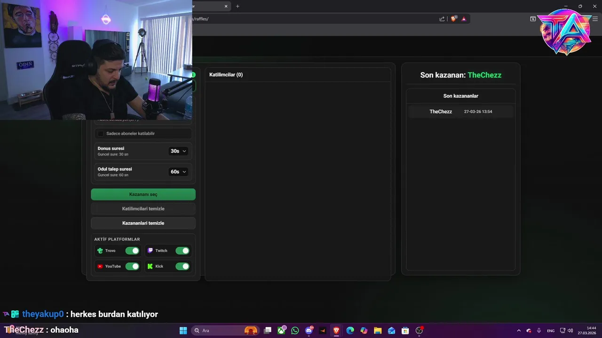
Task: Click the share page icon in address bar
Action: pos(442,19)
